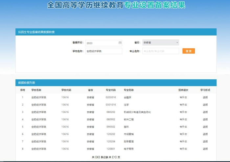Select 专升本 in the 软件工程 row
Image resolution: width=230 pixels, height=162 pixels.
tap(183, 120)
